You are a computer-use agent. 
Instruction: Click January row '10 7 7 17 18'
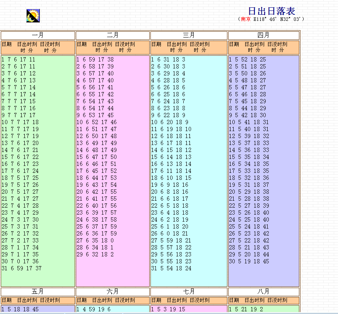click(x=20, y=122)
